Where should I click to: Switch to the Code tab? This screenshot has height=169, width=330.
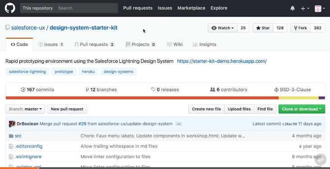pyautogui.click(x=19, y=44)
